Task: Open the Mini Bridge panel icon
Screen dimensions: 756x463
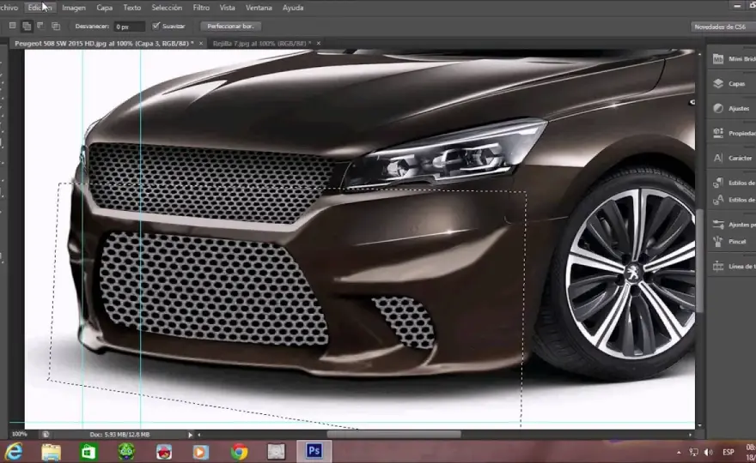Action: tap(718, 58)
